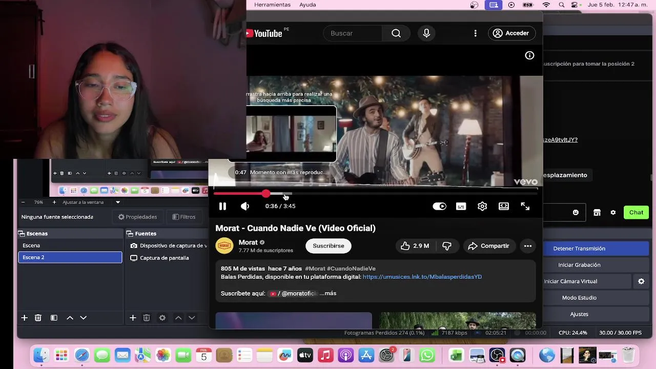Open Ajustar a la ventana scaling dropdown
This screenshot has height=369, width=656.
pos(91,202)
